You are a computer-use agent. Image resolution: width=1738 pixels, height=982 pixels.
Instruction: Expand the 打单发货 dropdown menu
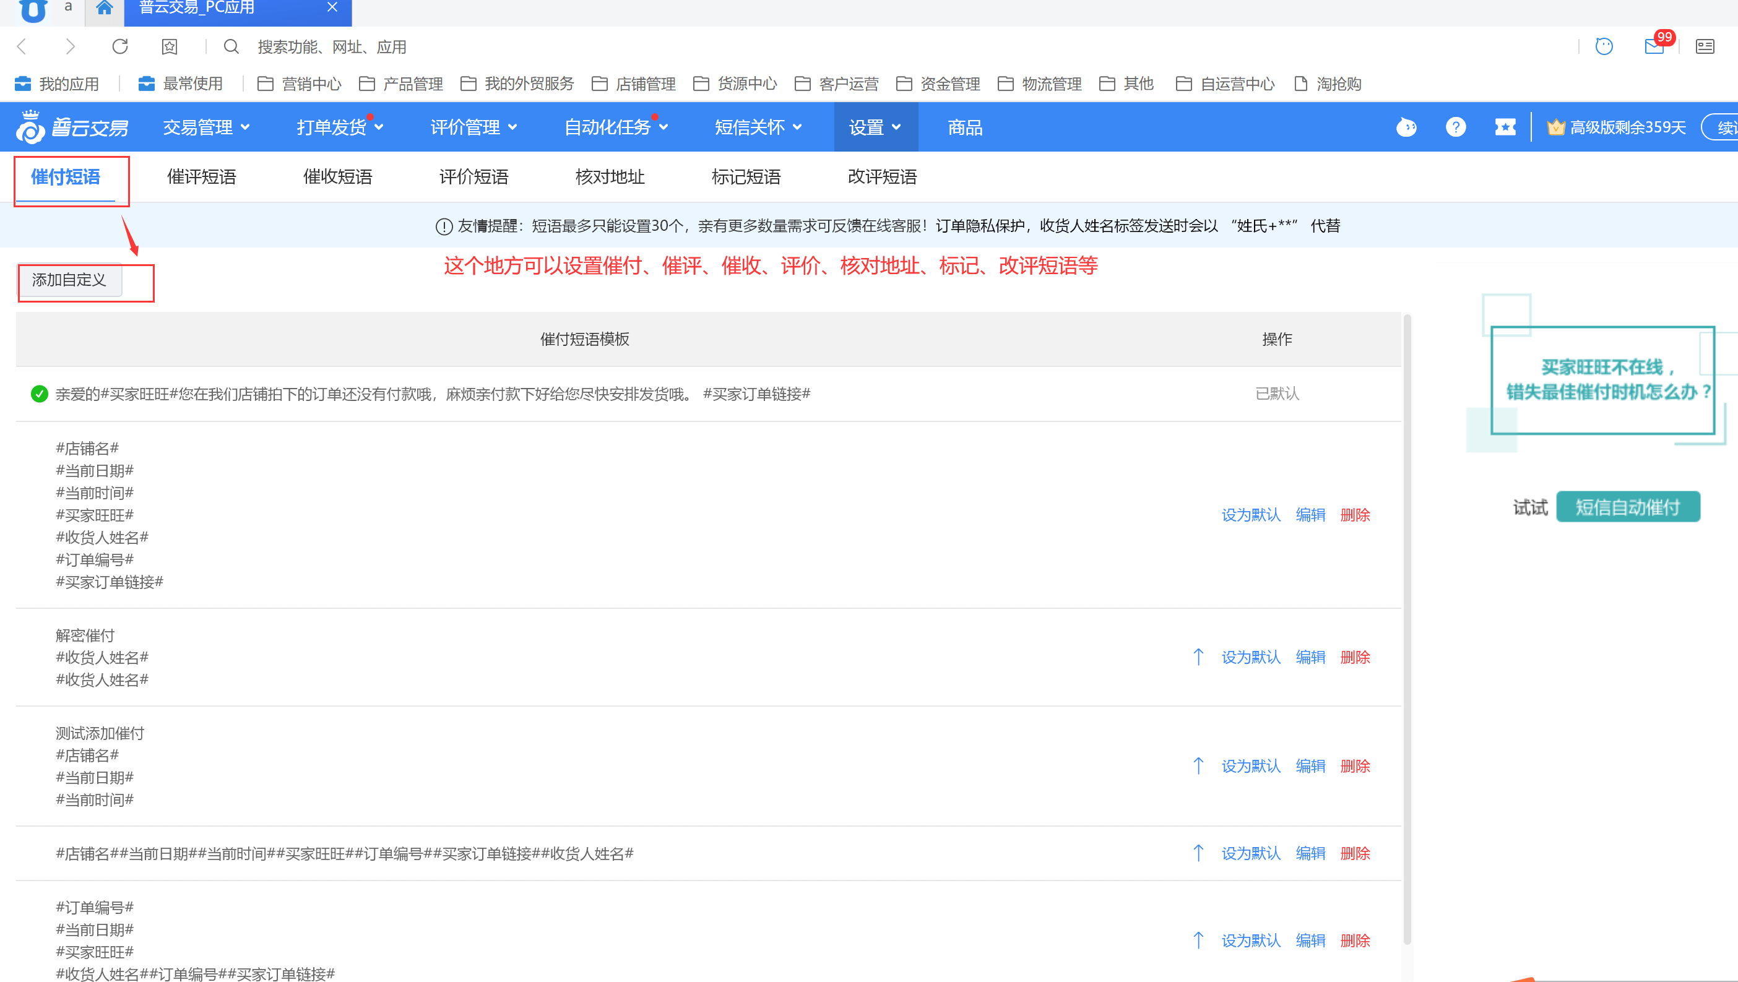pos(339,127)
